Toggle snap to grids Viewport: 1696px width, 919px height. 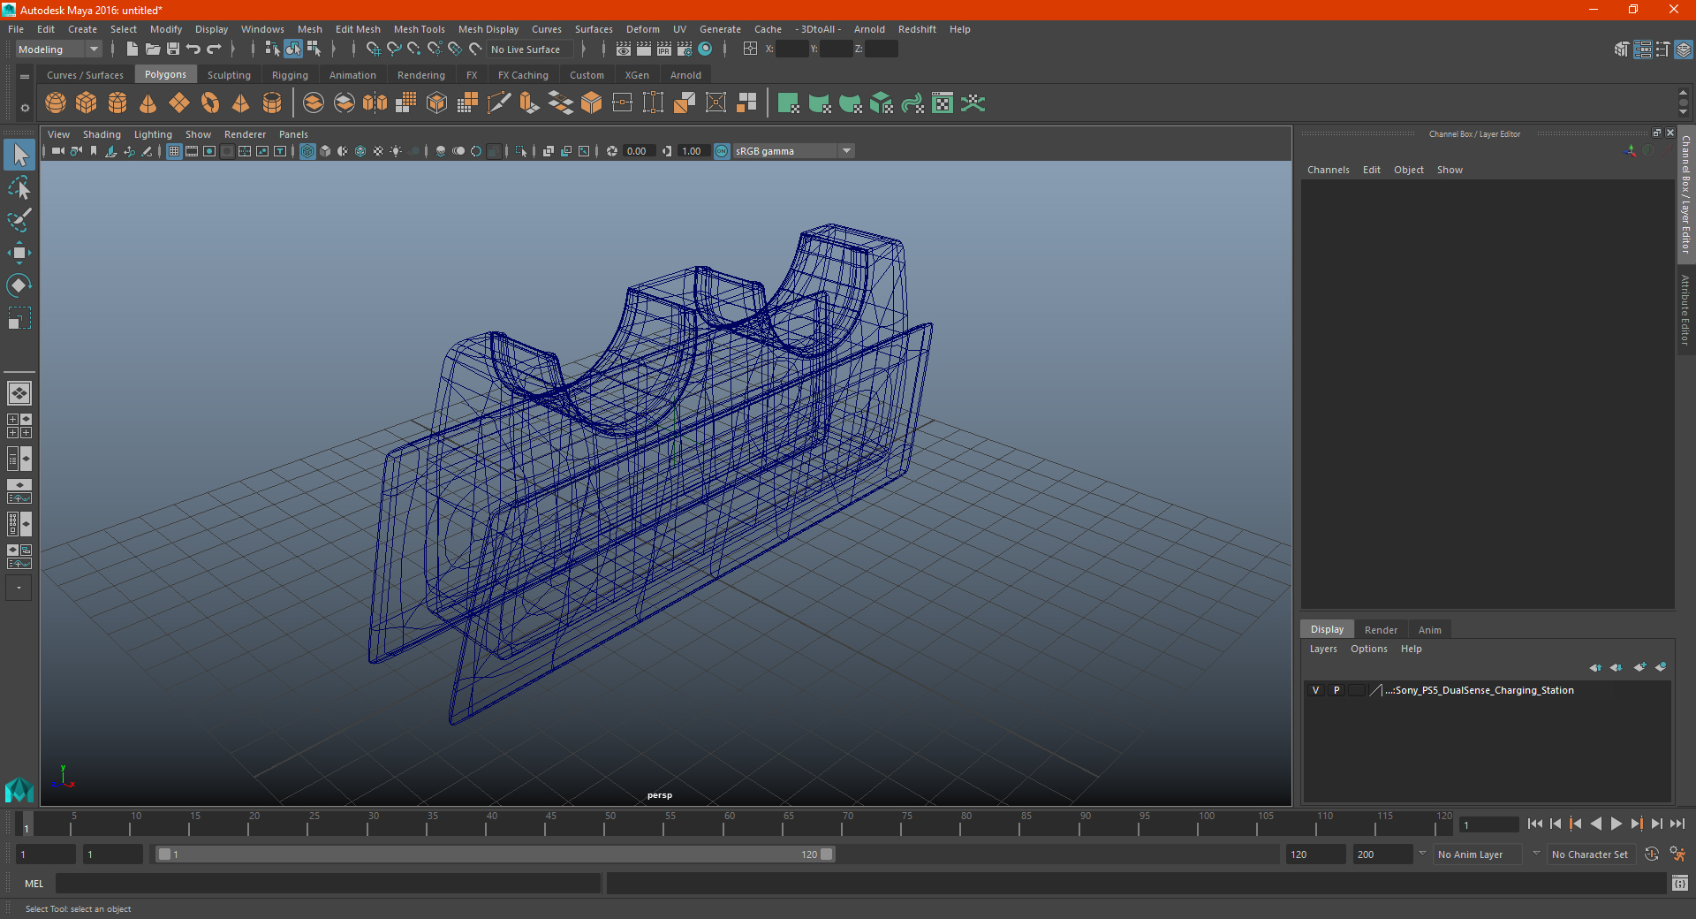pyautogui.click(x=374, y=49)
